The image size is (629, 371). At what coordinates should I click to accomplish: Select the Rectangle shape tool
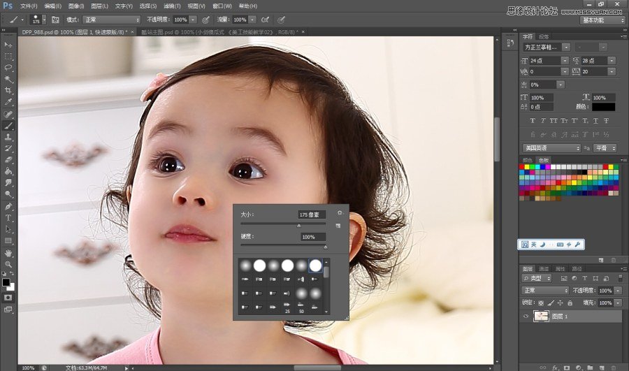click(x=8, y=241)
